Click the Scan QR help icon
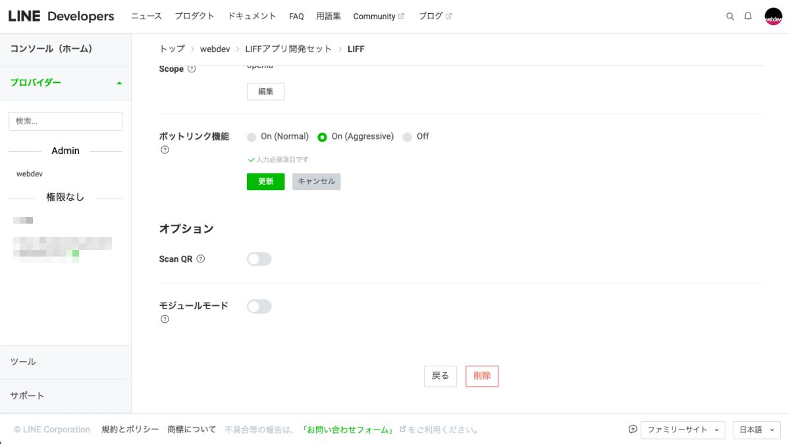Screen dimensions: 790x444 201,259
